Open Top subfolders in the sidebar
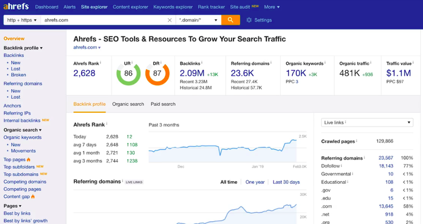This screenshot has width=423, height=224. tap(19, 167)
